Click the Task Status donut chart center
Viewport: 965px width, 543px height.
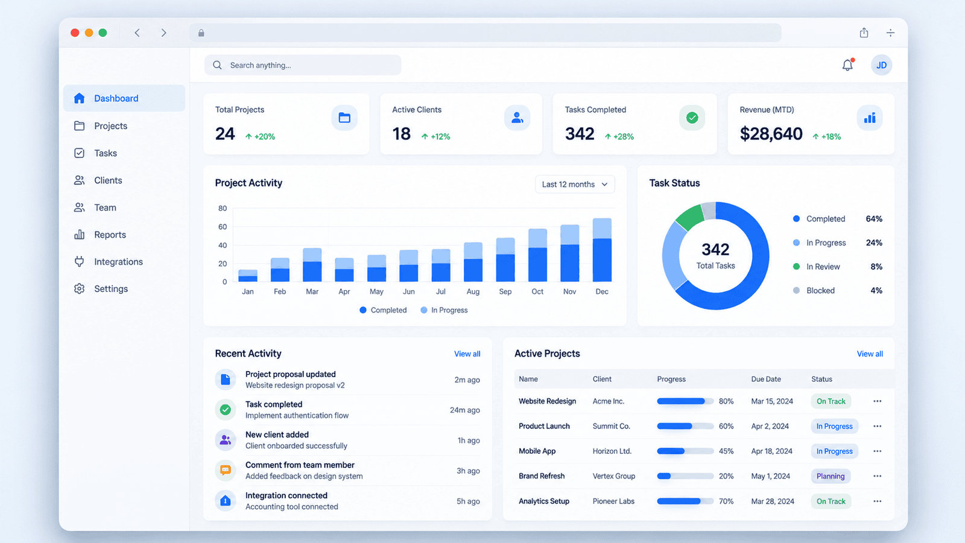click(715, 256)
